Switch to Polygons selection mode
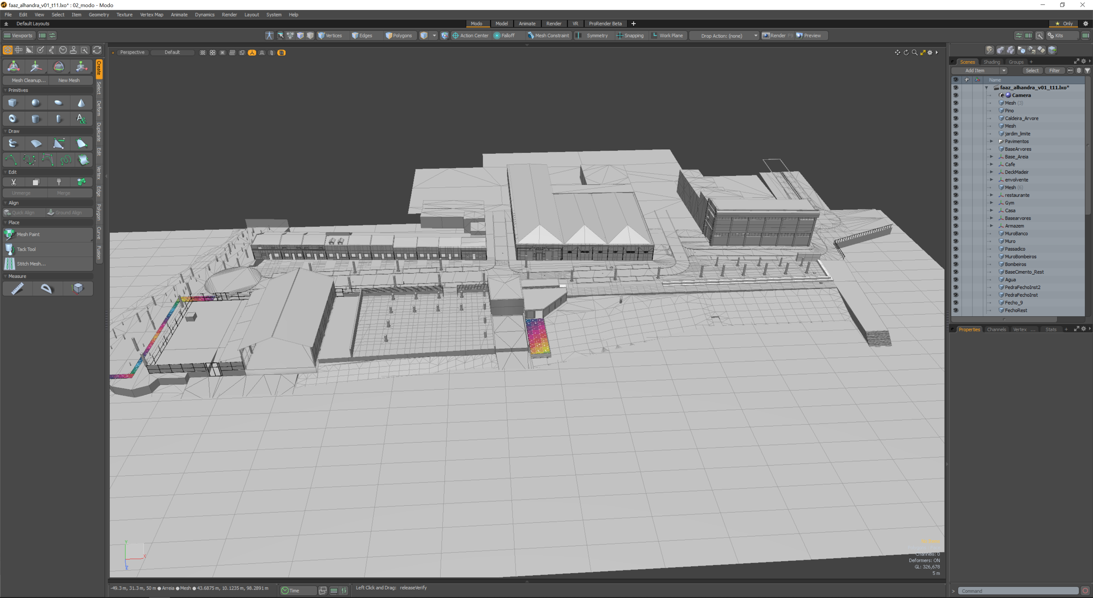The height and width of the screenshot is (598, 1093). point(398,36)
